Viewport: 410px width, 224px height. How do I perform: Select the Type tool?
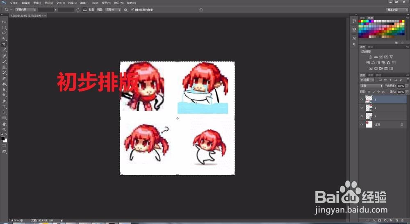(4, 107)
